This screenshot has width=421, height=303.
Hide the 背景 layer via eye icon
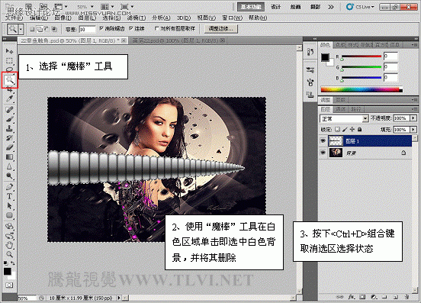tap(323, 153)
